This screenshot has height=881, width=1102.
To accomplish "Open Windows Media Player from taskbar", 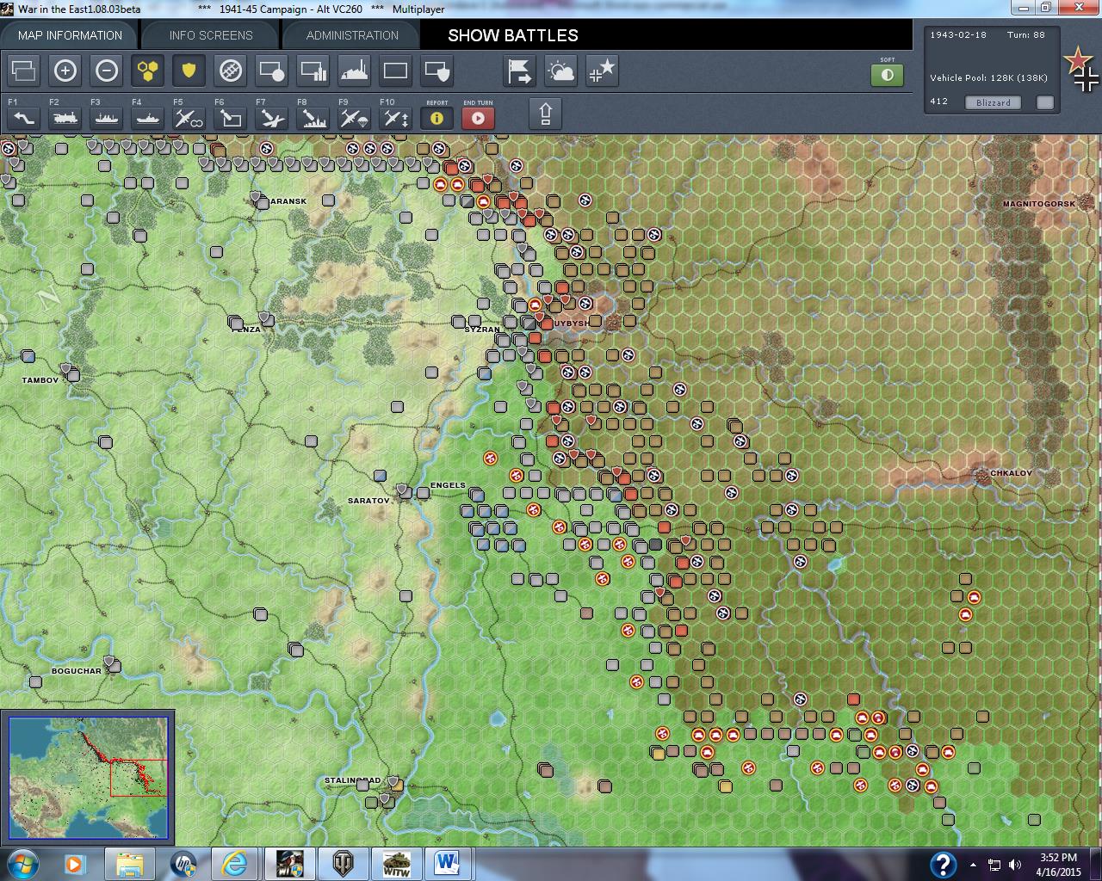I will coord(74,863).
